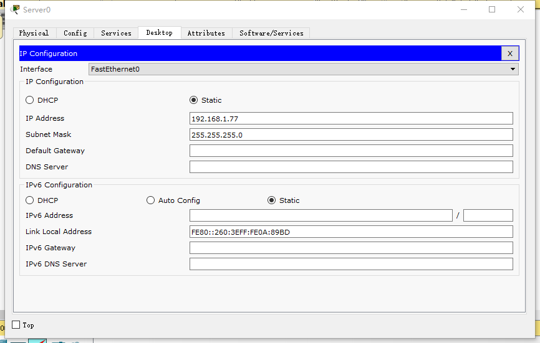Open the Software/Services tab
540x343 pixels.
point(271,33)
